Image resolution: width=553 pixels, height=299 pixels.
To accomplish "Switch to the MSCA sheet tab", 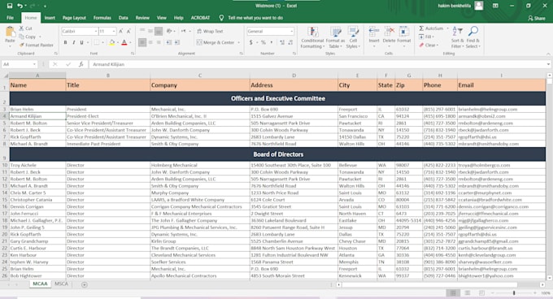I will coord(61,284).
